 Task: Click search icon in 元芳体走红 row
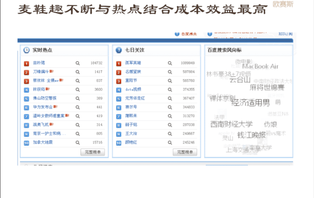(170, 98)
